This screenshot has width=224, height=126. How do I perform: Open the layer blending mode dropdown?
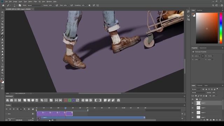point(198,92)
